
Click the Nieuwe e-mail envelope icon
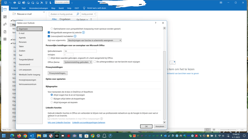tap(14, 14)
